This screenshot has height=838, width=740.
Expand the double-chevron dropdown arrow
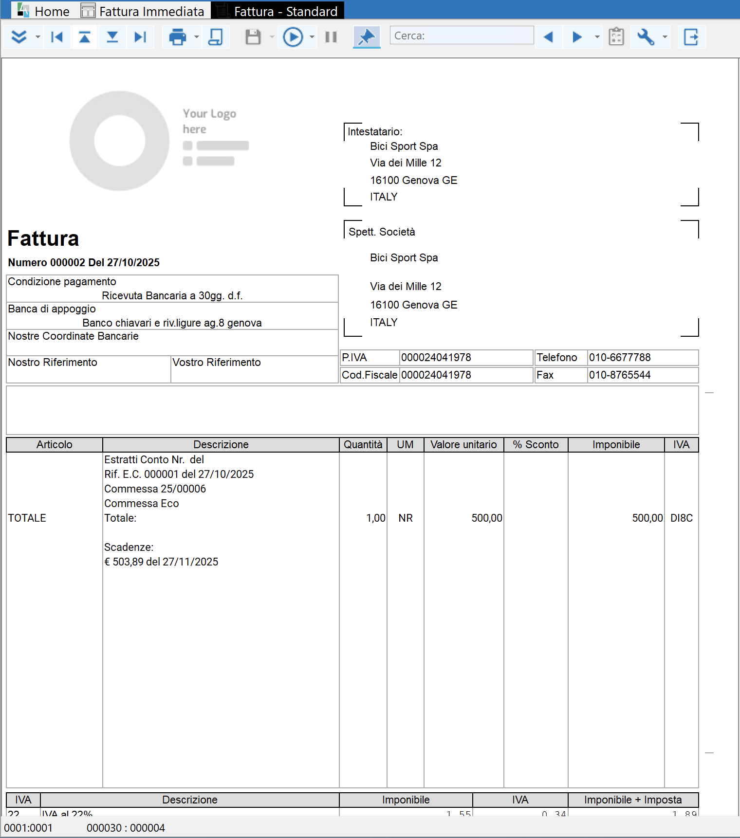click(x=37, y=37)
